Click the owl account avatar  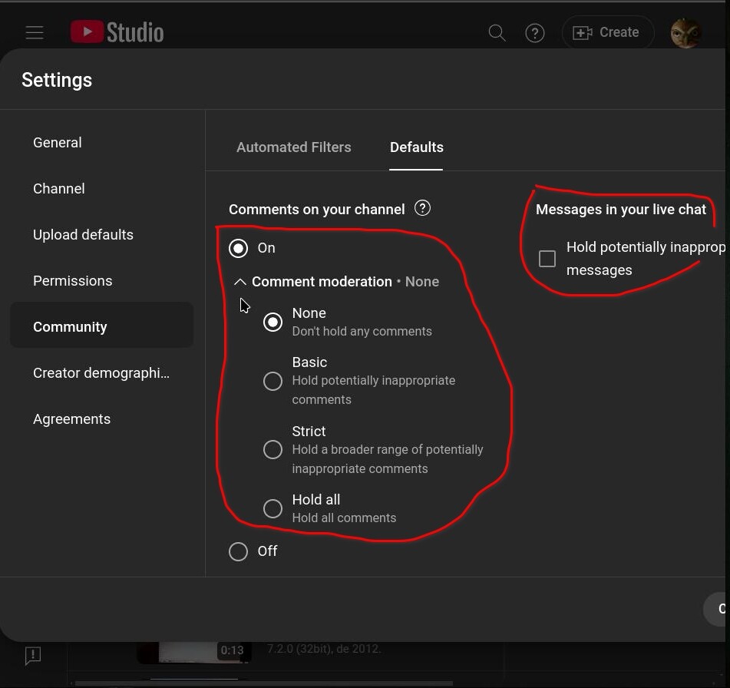685,33
